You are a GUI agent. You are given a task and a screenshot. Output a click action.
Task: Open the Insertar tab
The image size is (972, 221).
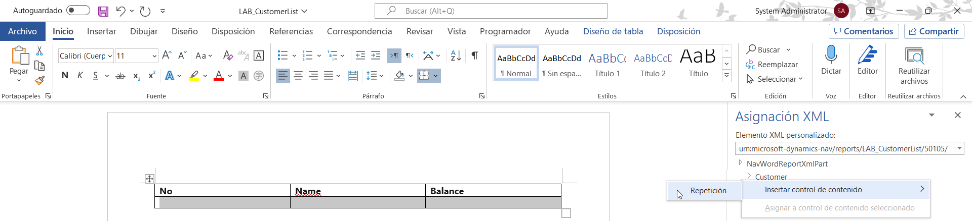102,31
